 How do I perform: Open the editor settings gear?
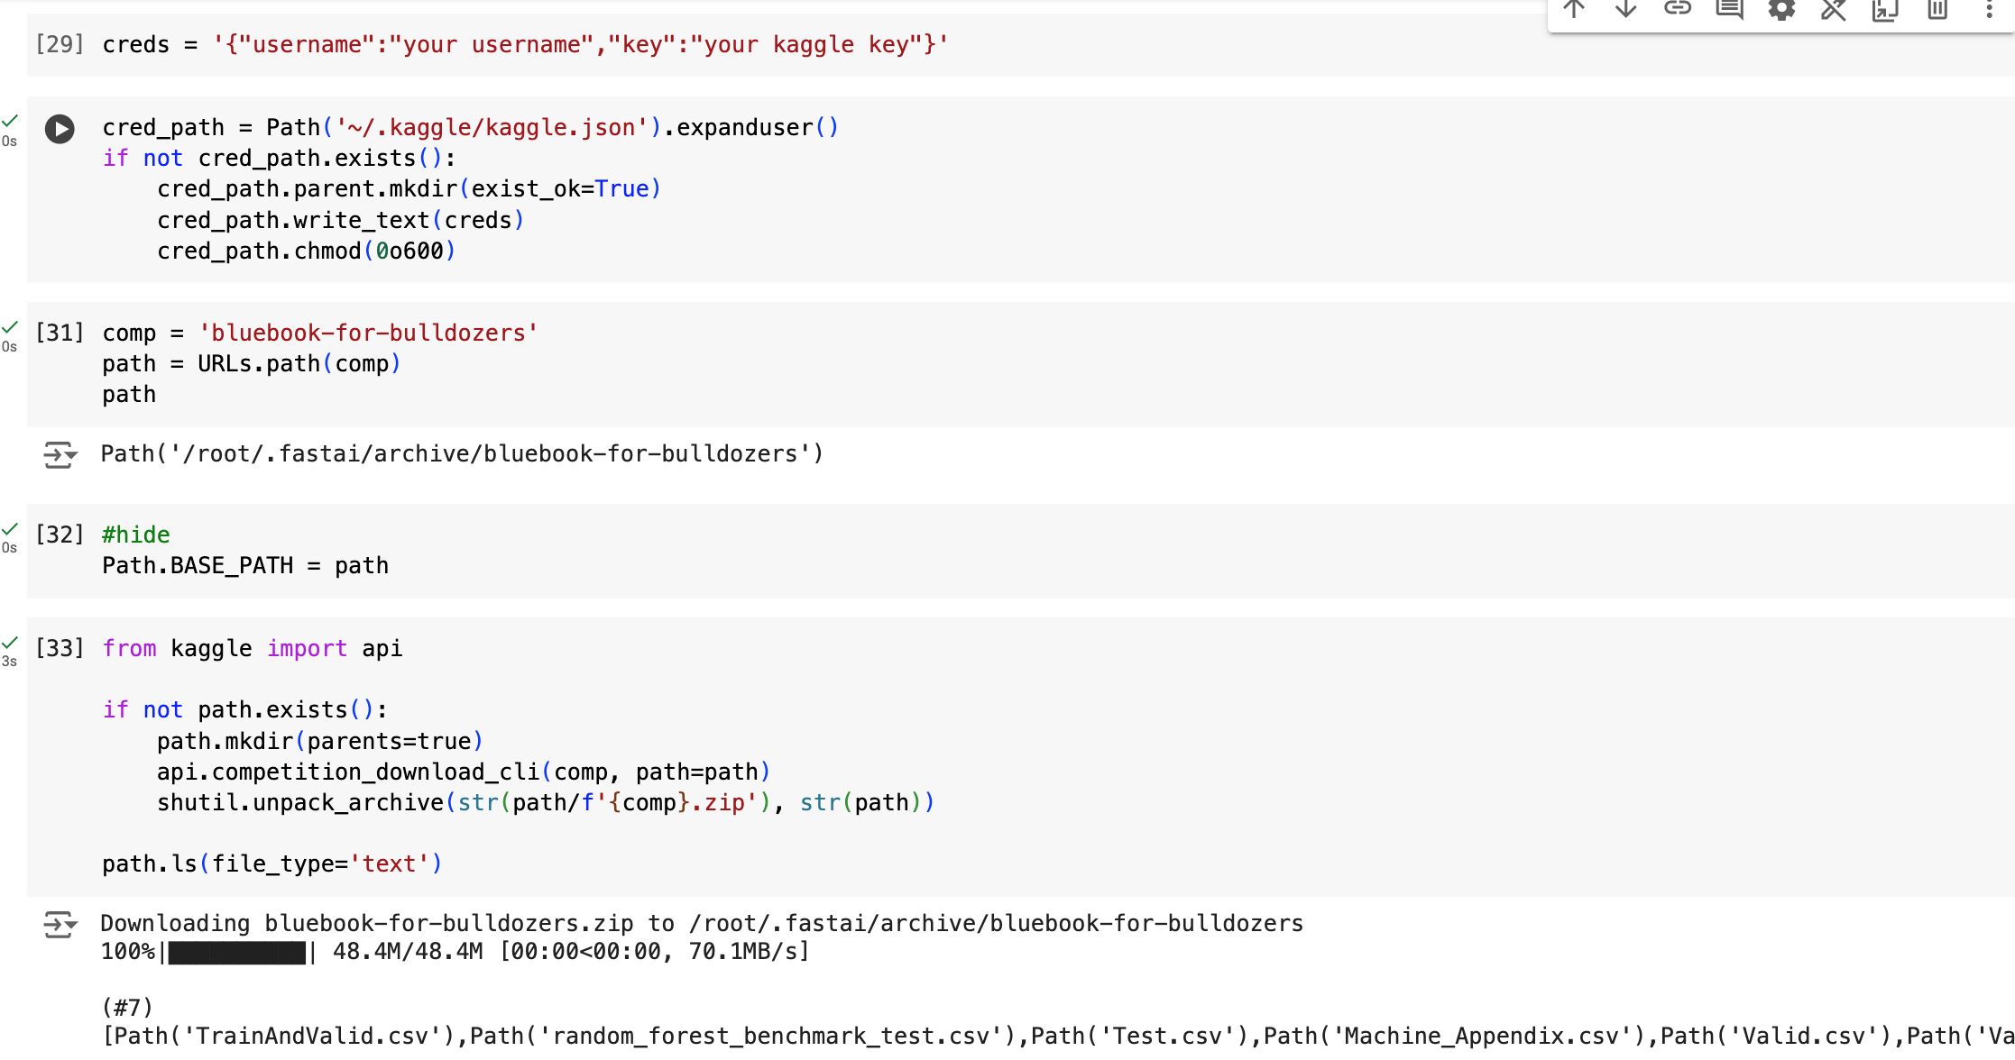coord(1781,11)
